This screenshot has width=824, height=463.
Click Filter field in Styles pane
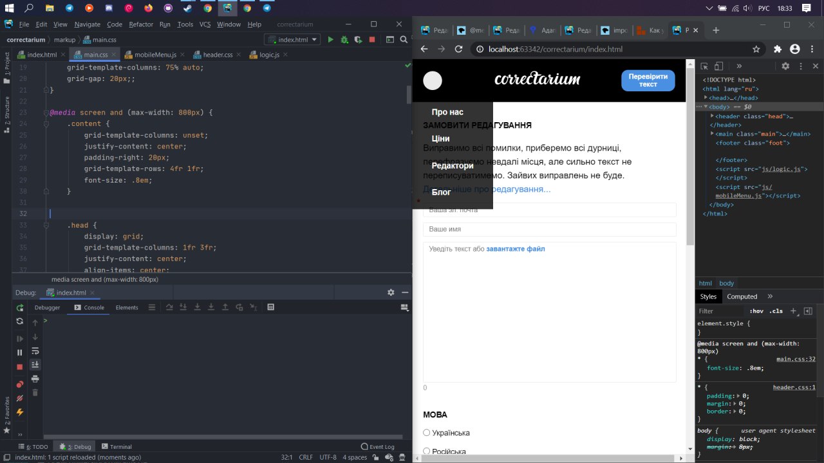click(x=720, y=311)
